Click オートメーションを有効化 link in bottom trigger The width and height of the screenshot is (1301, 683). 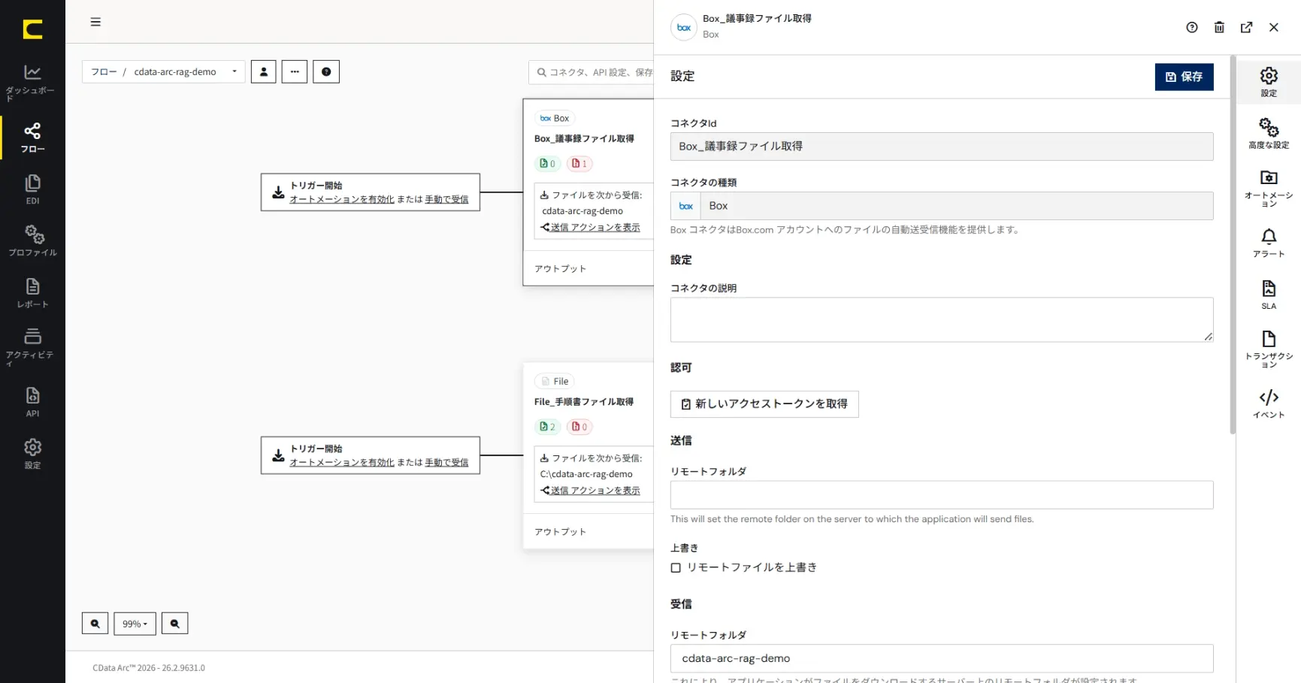point(342,462)
